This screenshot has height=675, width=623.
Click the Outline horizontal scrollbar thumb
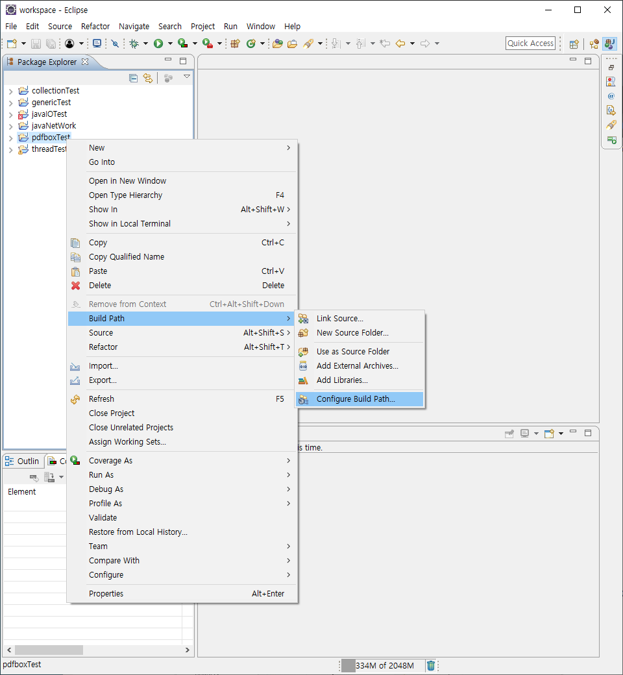pos(49,650)
